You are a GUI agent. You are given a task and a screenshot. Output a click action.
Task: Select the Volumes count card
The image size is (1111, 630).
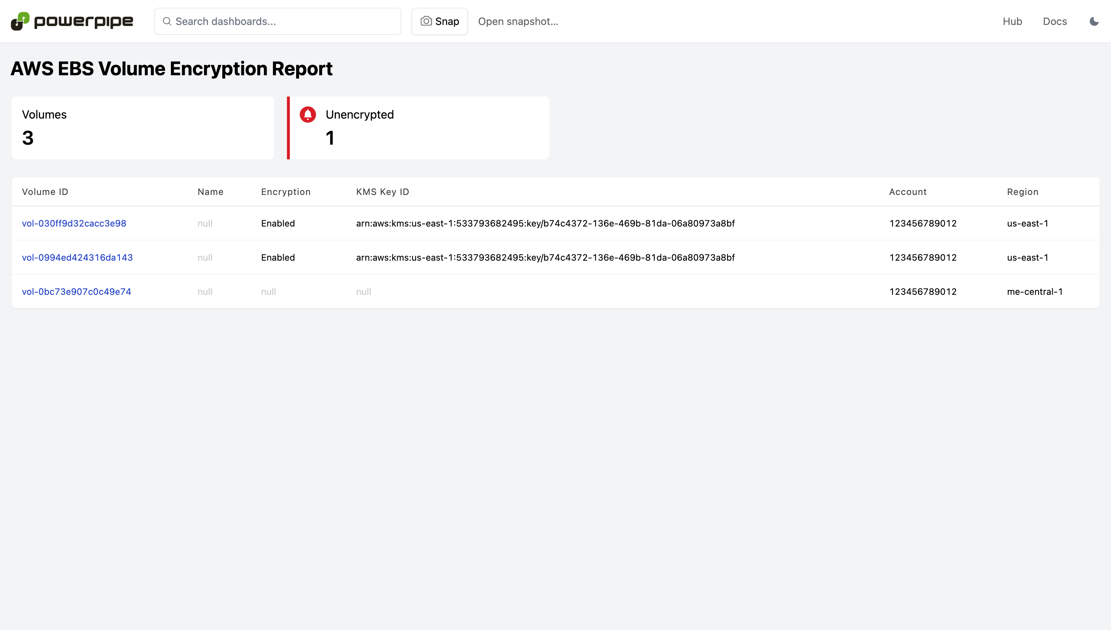[143, 128]
